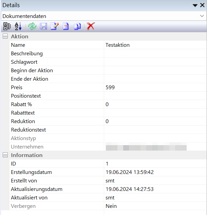Select the Preis property label
The image size is (207, 215).
(x=17, y=87)
